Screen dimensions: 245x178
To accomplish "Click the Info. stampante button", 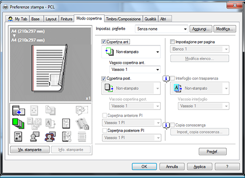I will pyautogui.click(x=71, y=150).
